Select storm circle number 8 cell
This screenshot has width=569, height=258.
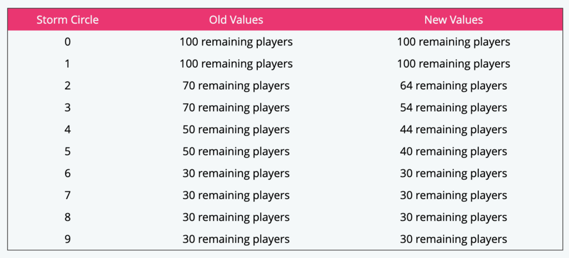coord(67,217)
